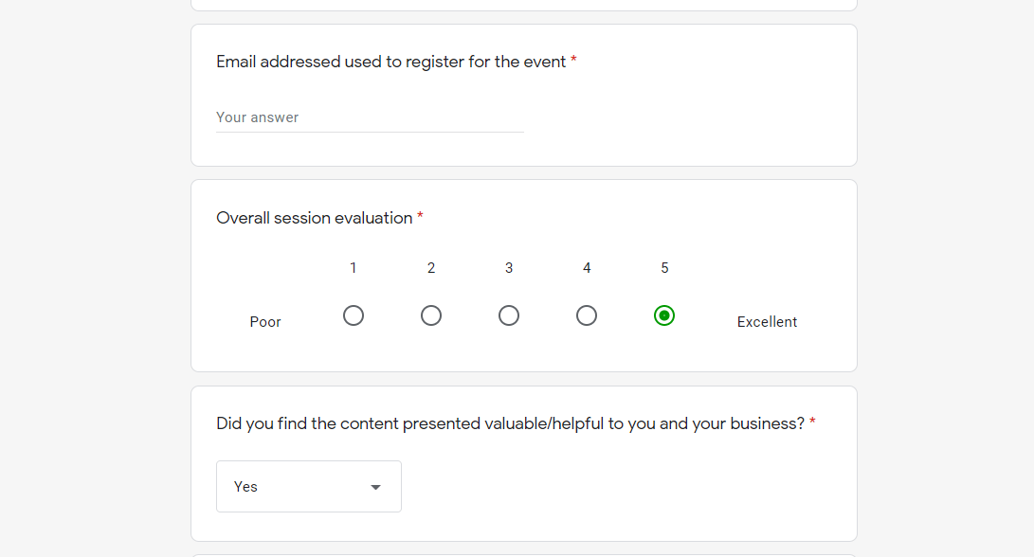
Task: Click the Excellent scale label
Action: (x=767, y=321)
